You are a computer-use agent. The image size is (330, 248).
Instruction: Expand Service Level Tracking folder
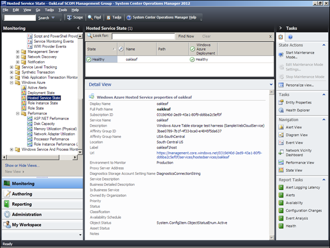pyautogui.click(x=12, y=67)
